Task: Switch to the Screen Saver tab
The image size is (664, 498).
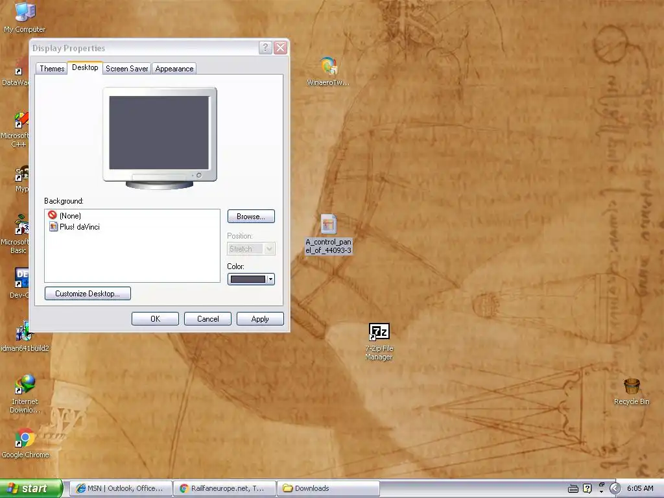Action: point(126,69)
